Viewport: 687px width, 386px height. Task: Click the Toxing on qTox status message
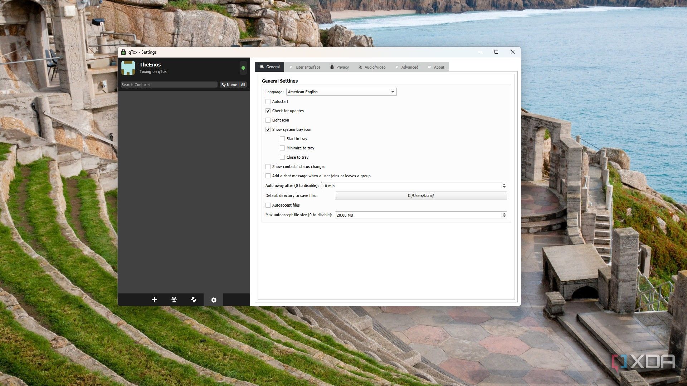[153, 71]
